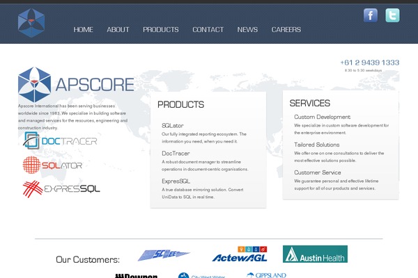Screen dimensions: 418x278
Task: Follow the ExpresSQL link in Products
Action: point(176,181)
